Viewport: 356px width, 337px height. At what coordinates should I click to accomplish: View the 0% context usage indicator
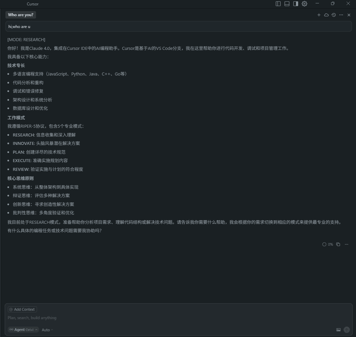tap(328, 244)
